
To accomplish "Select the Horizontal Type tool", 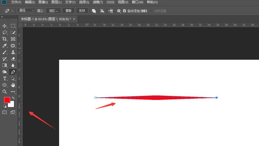I will click(x=5, y=78).
